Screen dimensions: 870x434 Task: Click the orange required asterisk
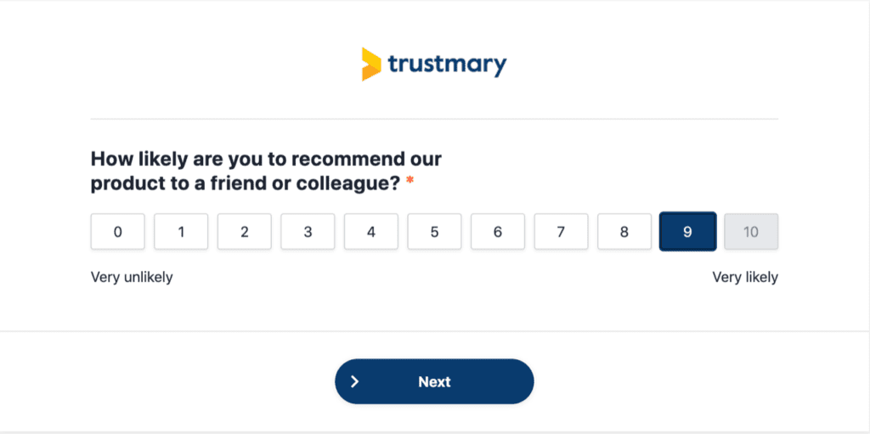[x=410, y=181]
